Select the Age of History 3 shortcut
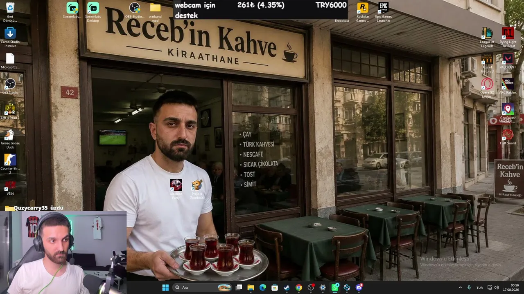This screenshot has height=294, width=524. (x=487, y=63)
